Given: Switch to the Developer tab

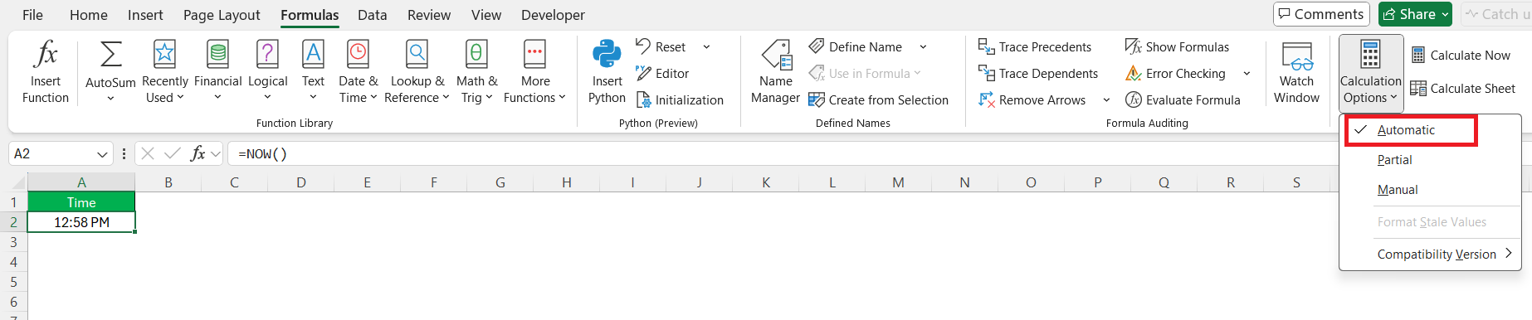Looking at the screenshot, I should 553,15.
